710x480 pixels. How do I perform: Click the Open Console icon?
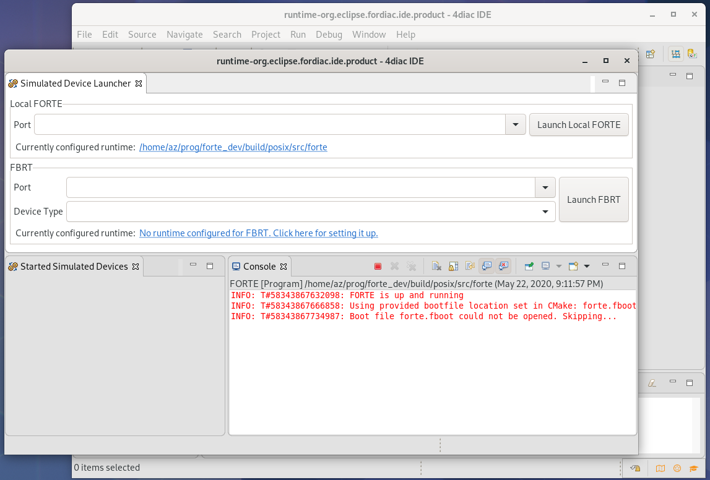coord(573,267)
